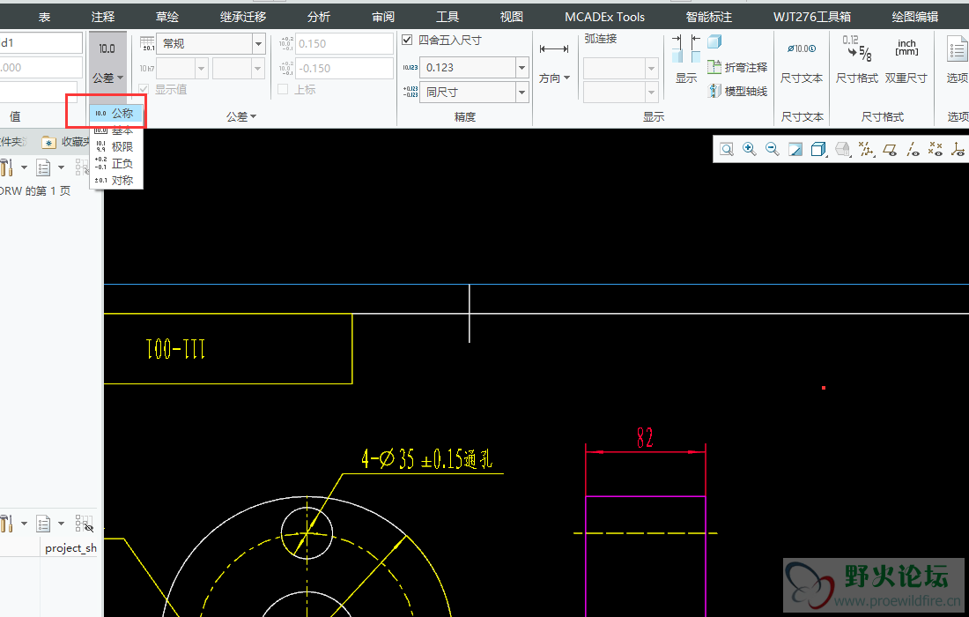Click the upper list show icon
Image resolution: width=969 pixels, height=617 pixels.
(43, 167)
